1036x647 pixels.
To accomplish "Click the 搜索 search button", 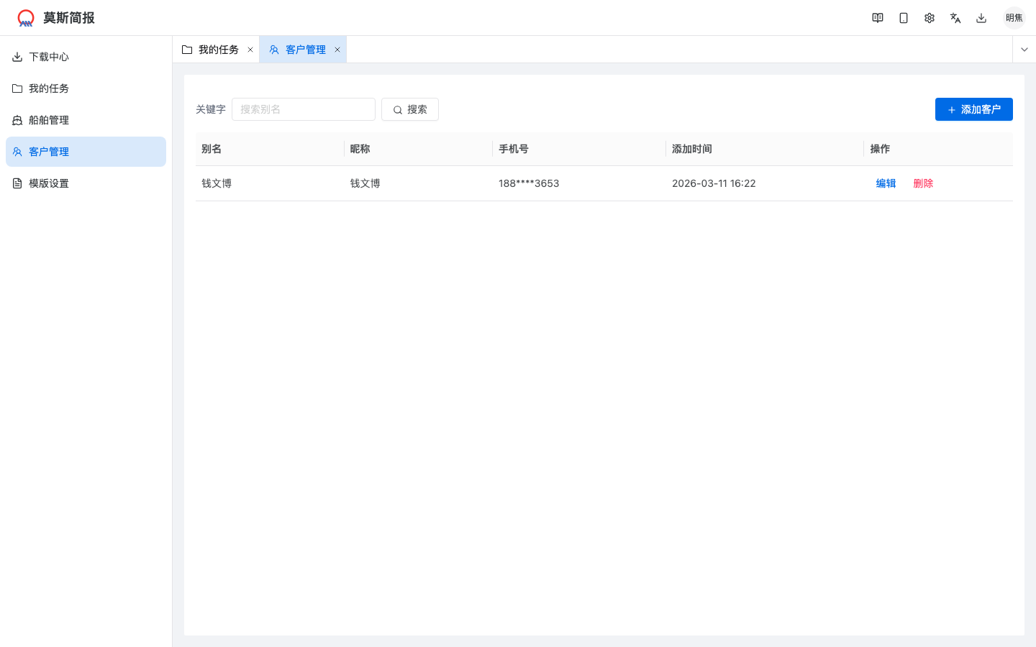I will (x=409, y=109).
